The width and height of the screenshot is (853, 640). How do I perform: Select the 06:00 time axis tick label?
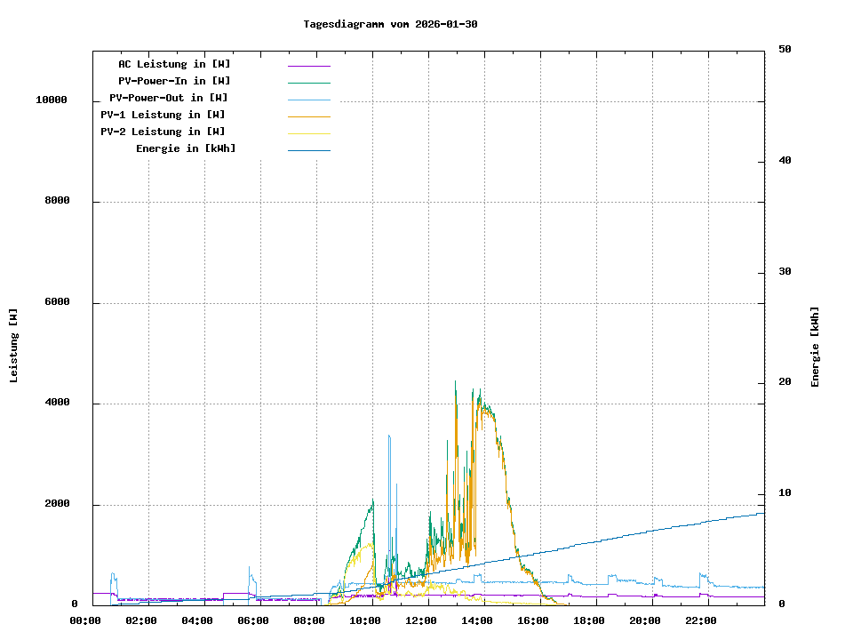click(x=253, y=620)
